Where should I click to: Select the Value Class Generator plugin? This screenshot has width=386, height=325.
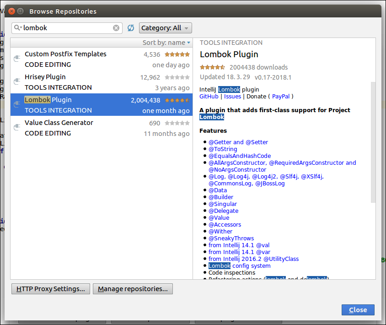pyautogui.click(x=102, y=128)
